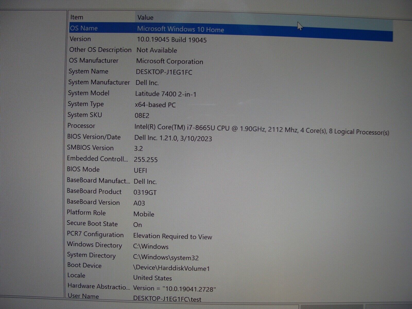Viewport: 412px width, 309px height.
Task: Click the 255.255 value
Action: pyautogui.click(x=146, y=160)
